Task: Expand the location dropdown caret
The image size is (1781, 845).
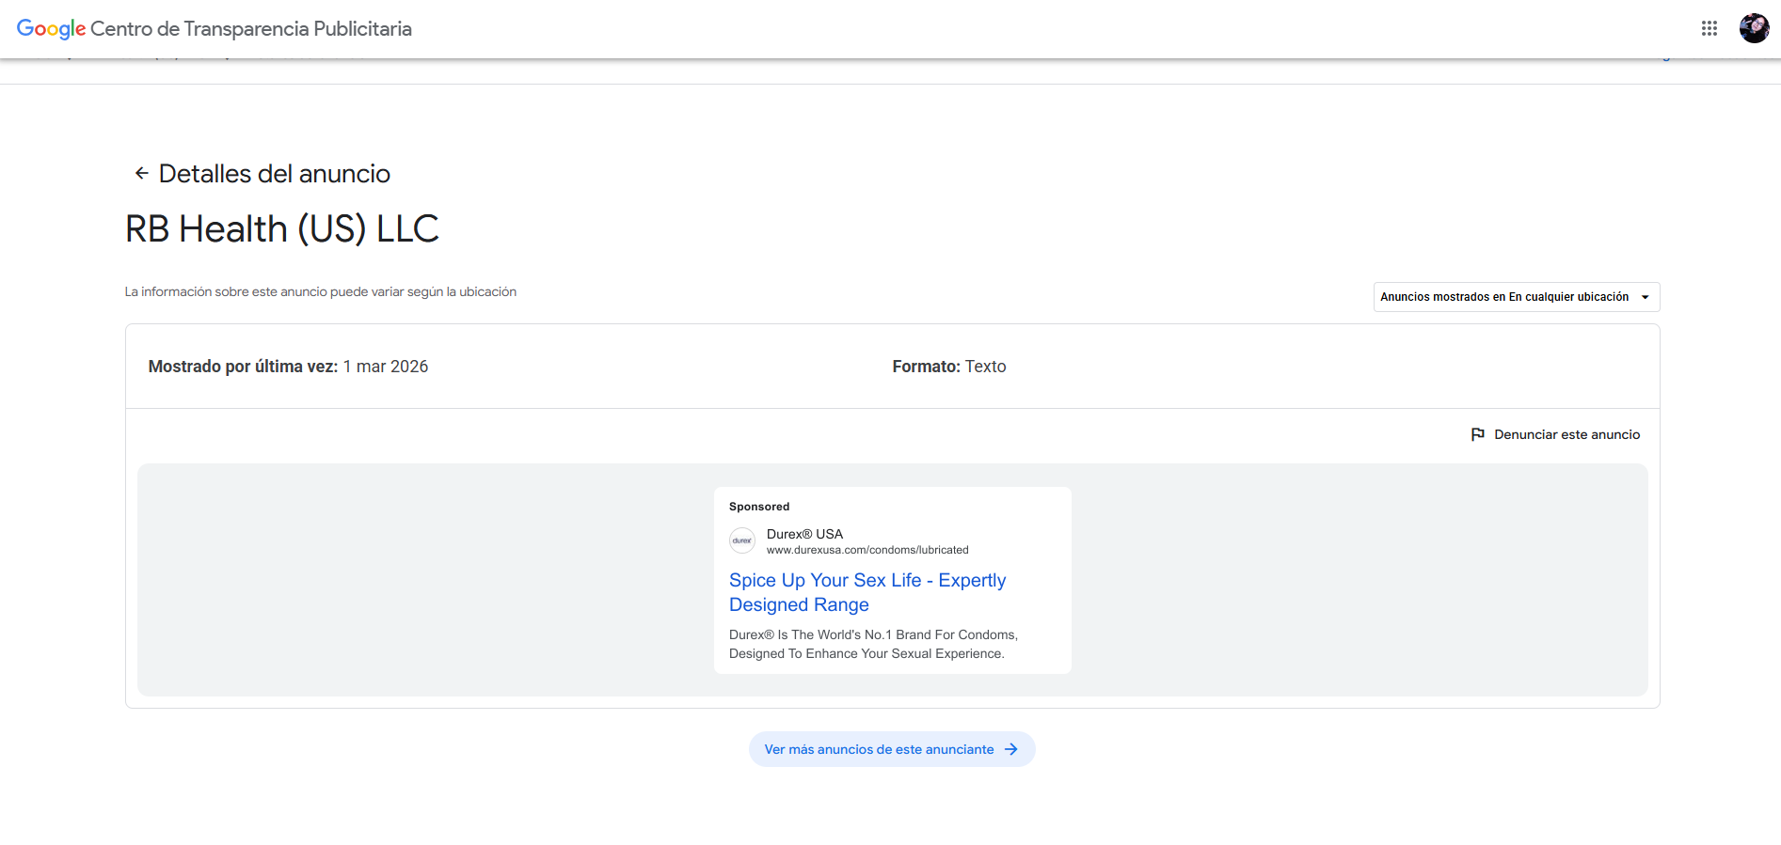Action: (x=1646, y=297)
